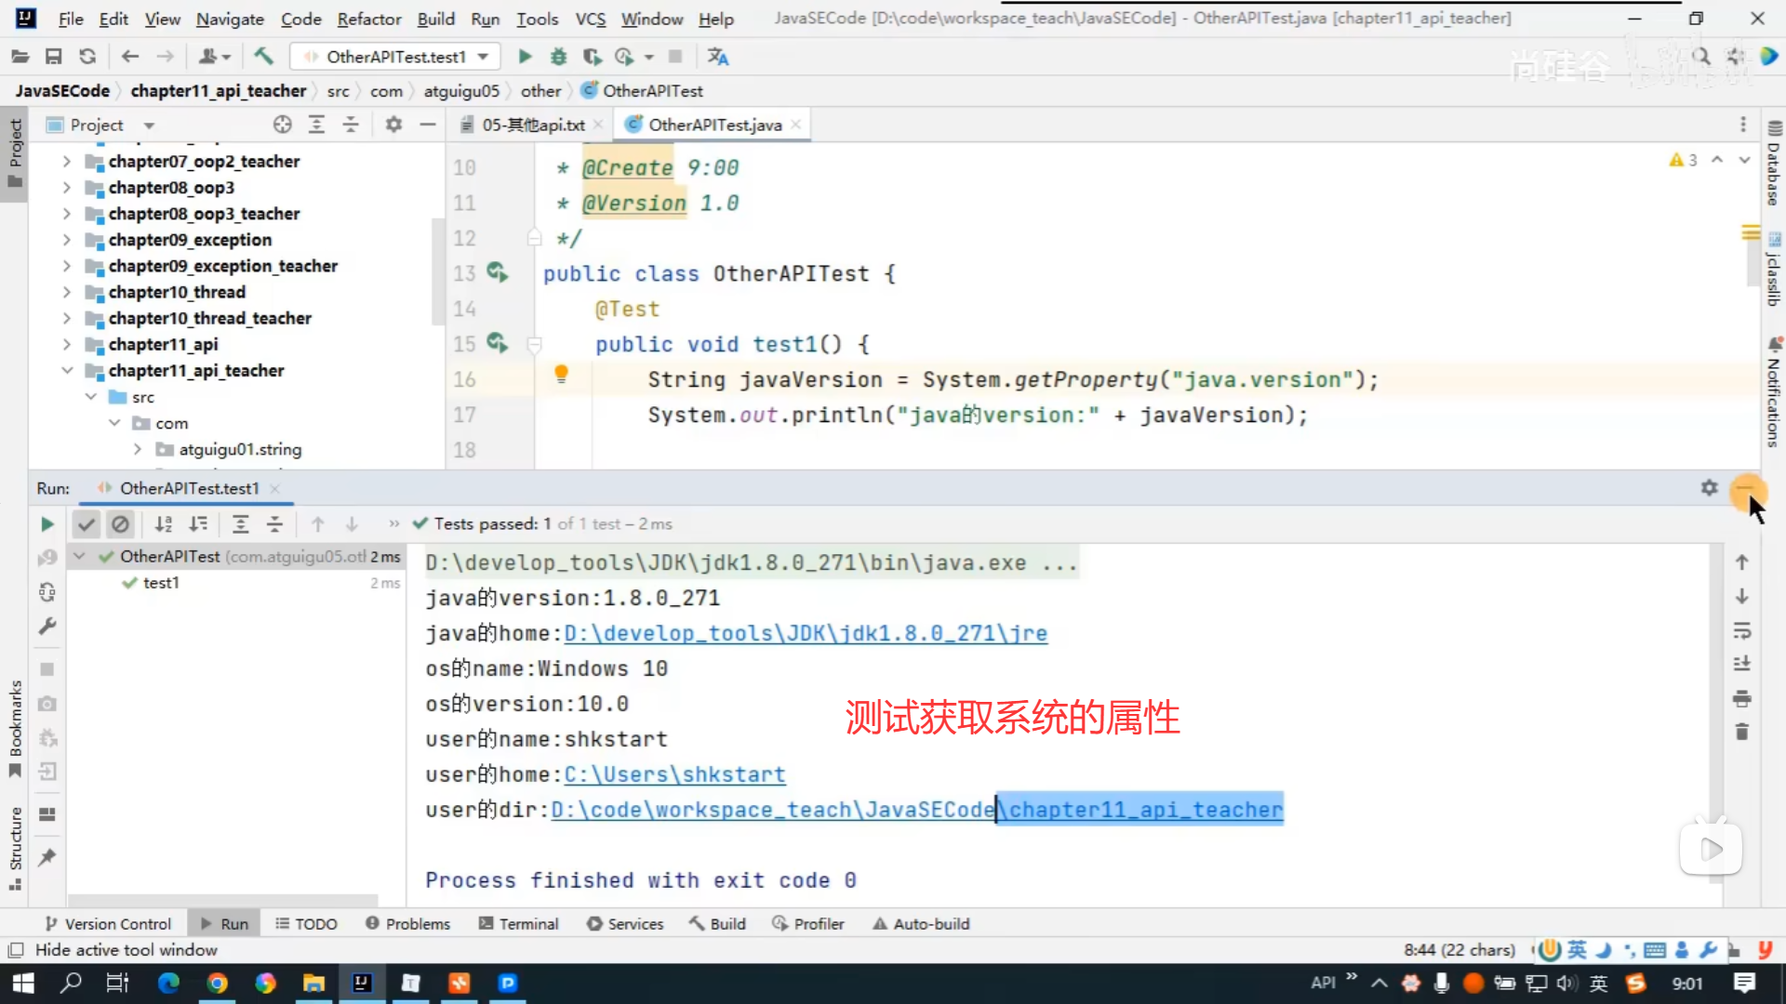1786x1004 pixels.
Task: Click the editor scrollbar warning stripe
Action: coord(1751,232)
